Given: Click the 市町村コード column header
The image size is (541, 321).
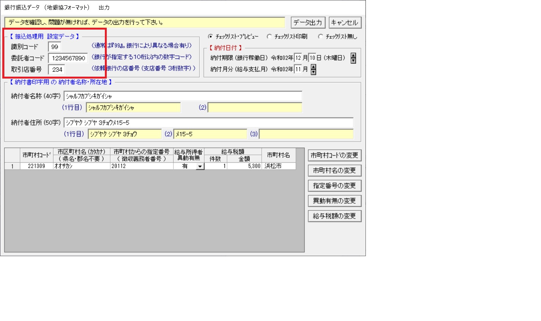Looking at the screenshot, I should click(36, 155).
